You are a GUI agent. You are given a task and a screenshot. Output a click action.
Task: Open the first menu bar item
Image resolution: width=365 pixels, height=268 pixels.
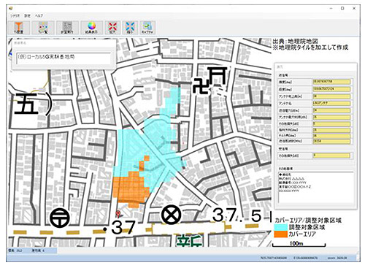coord(15,15)
